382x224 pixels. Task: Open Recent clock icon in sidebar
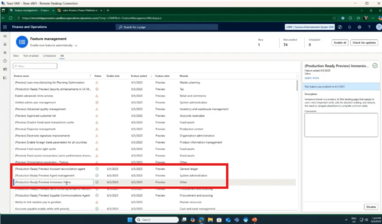(5, 61)
